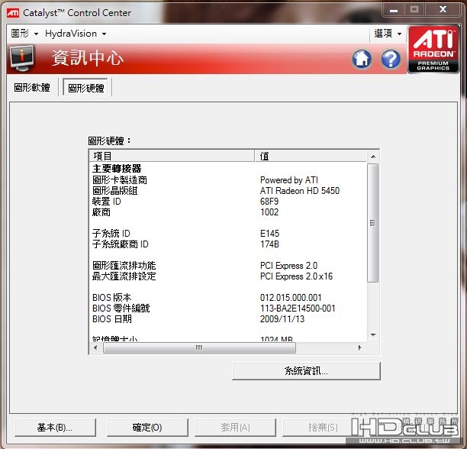Image resolution: width=467 pixels, height=449 pixels.
Task: Click the 套用(A) button
Action: [x=235, y=428]
